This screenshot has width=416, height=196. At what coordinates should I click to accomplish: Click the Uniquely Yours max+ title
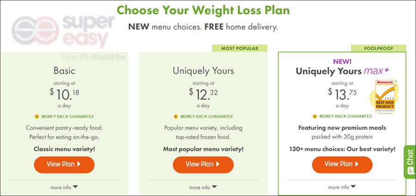343,71
